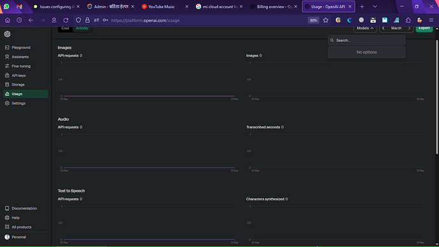
Task: Click the browser home icon
Action: pyautogui.click(x=8, y=20)
